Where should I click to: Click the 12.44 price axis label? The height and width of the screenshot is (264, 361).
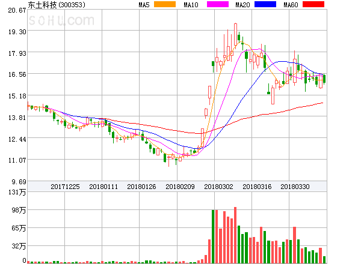coord(17,139)
